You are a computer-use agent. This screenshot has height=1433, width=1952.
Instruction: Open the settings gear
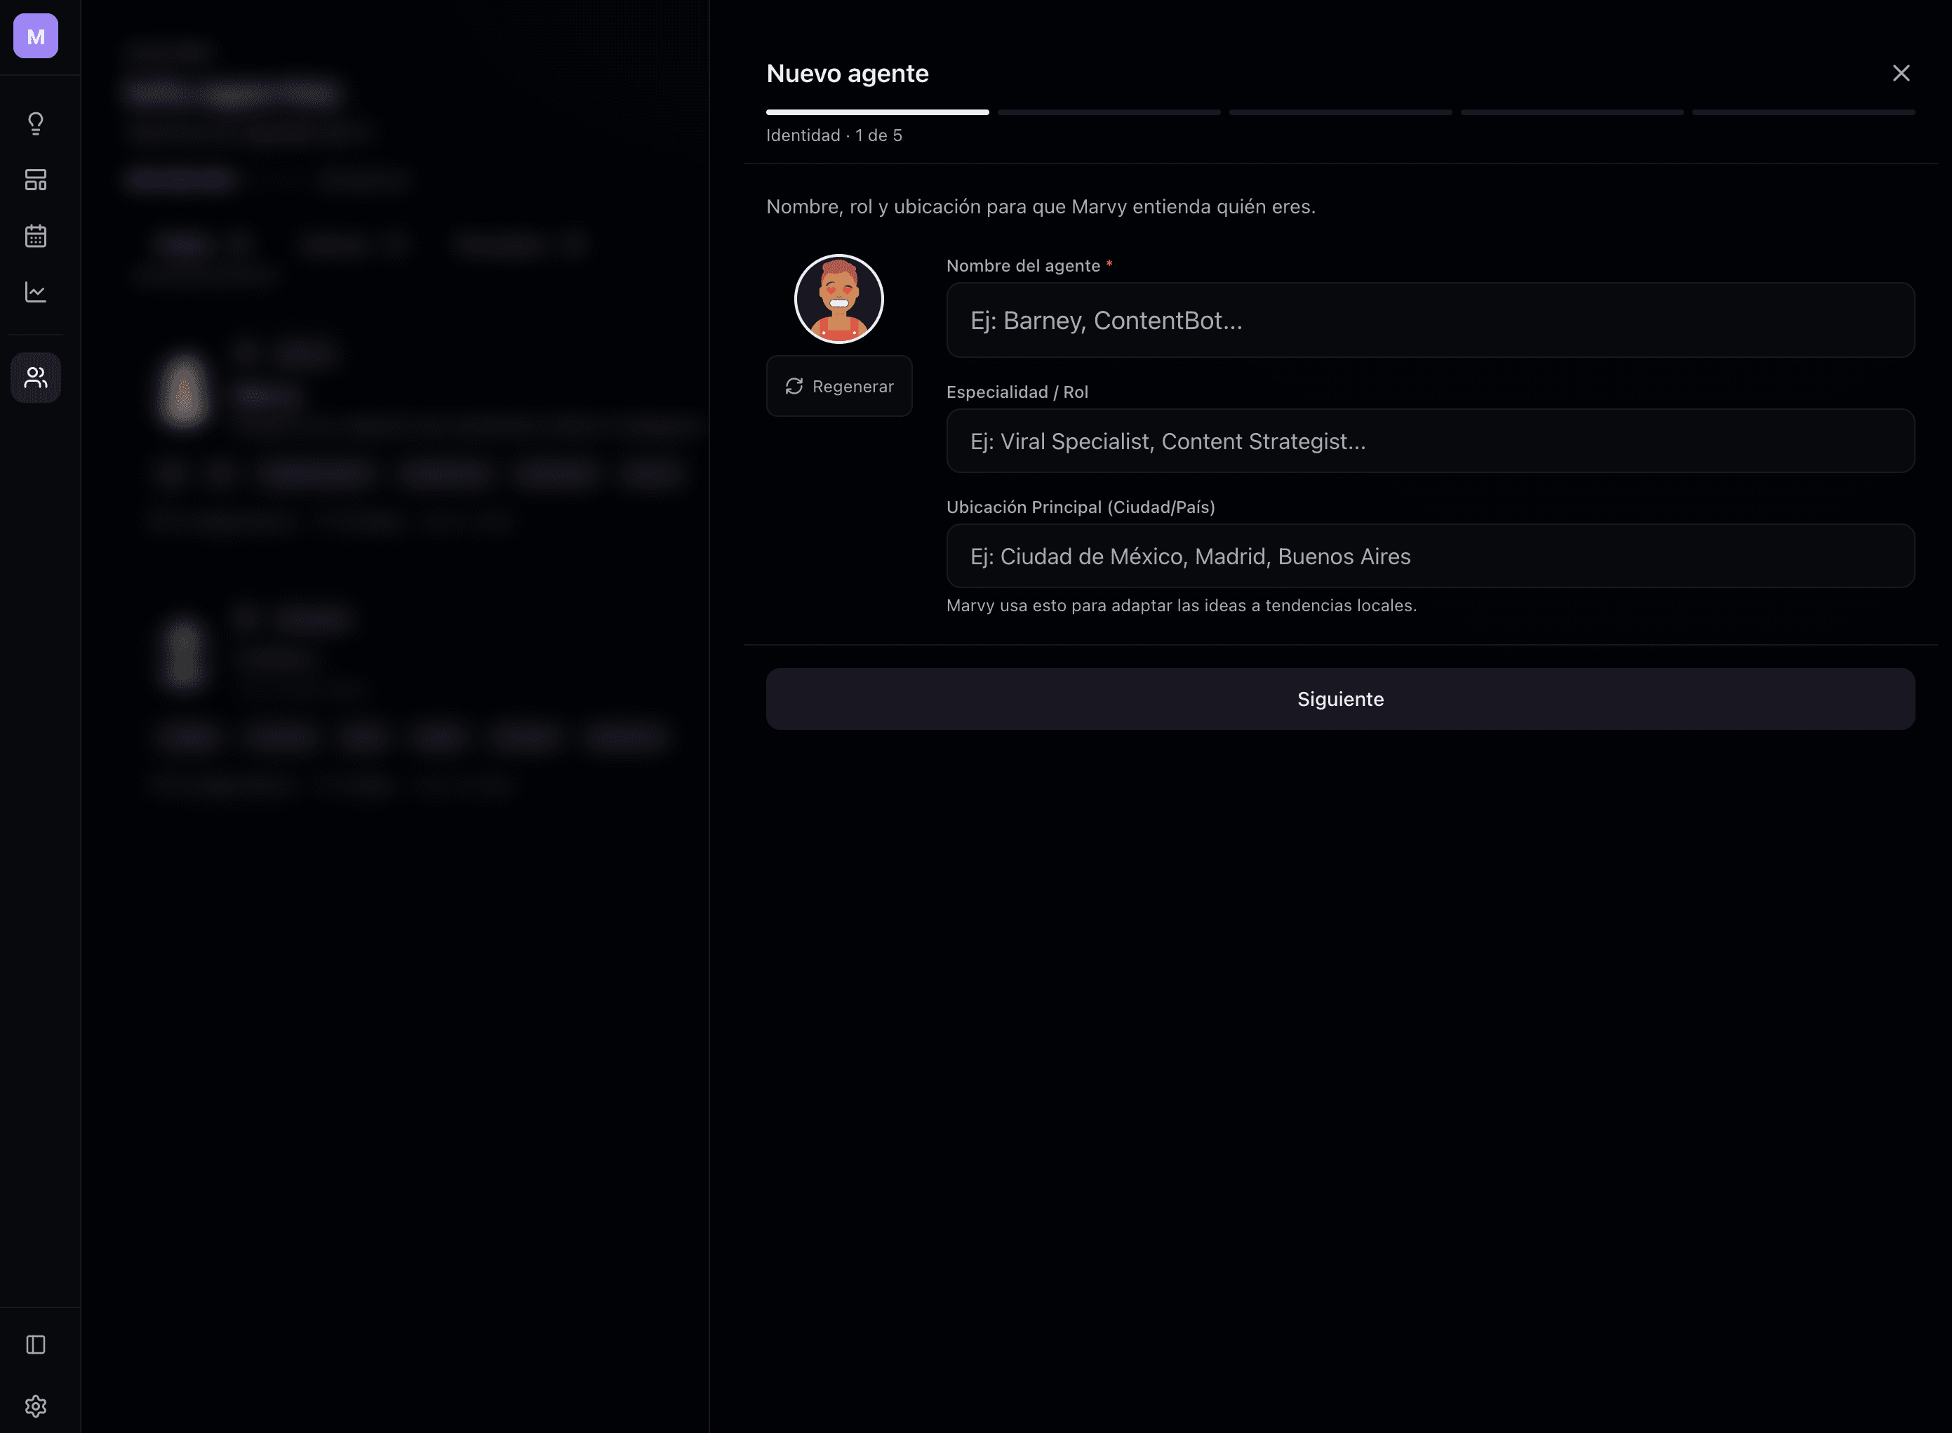34,1405
